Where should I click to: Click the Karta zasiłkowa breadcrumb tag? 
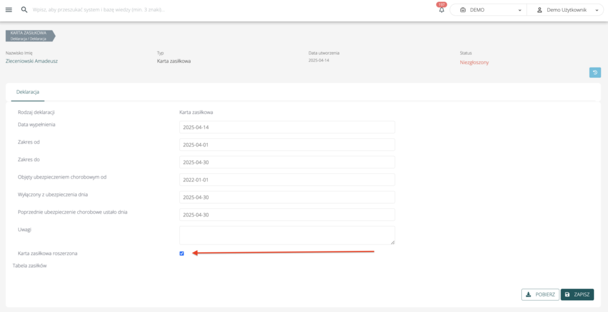pos(29,36)
